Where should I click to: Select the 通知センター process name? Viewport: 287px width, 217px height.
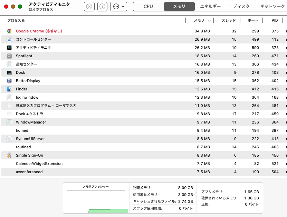(26, 64)
